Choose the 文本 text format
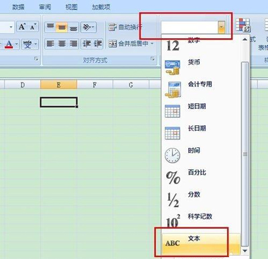This screenshot has height=259, width=268. pos(201,244)
